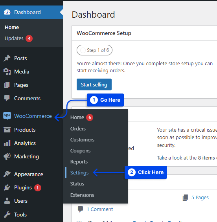Click the Dashboard page title
217x222 pixels.
[x=93, y=15]
